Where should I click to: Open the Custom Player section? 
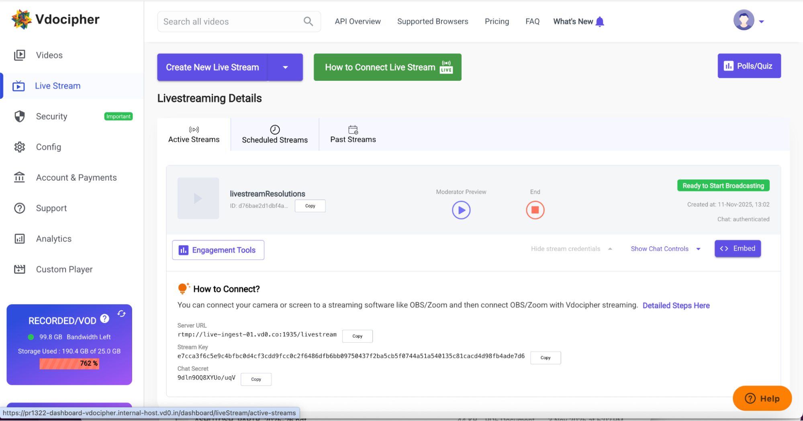coord(64,270)
